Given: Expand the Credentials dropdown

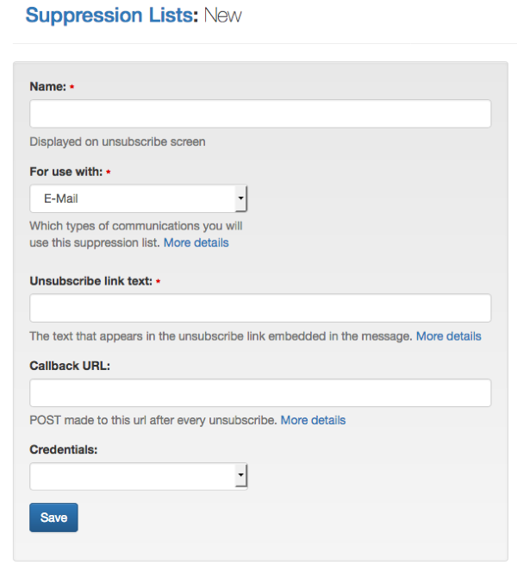Looking at the screenshot, I should point(139,476).
